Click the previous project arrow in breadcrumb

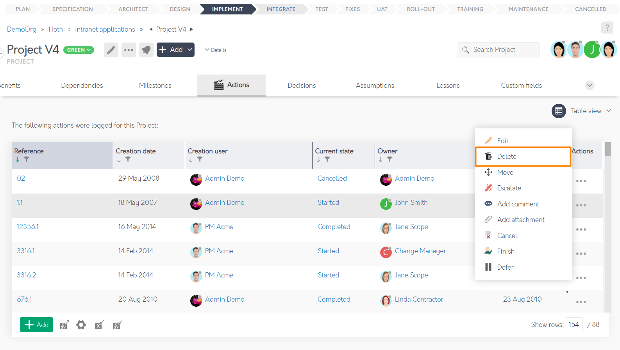point(151,29)
